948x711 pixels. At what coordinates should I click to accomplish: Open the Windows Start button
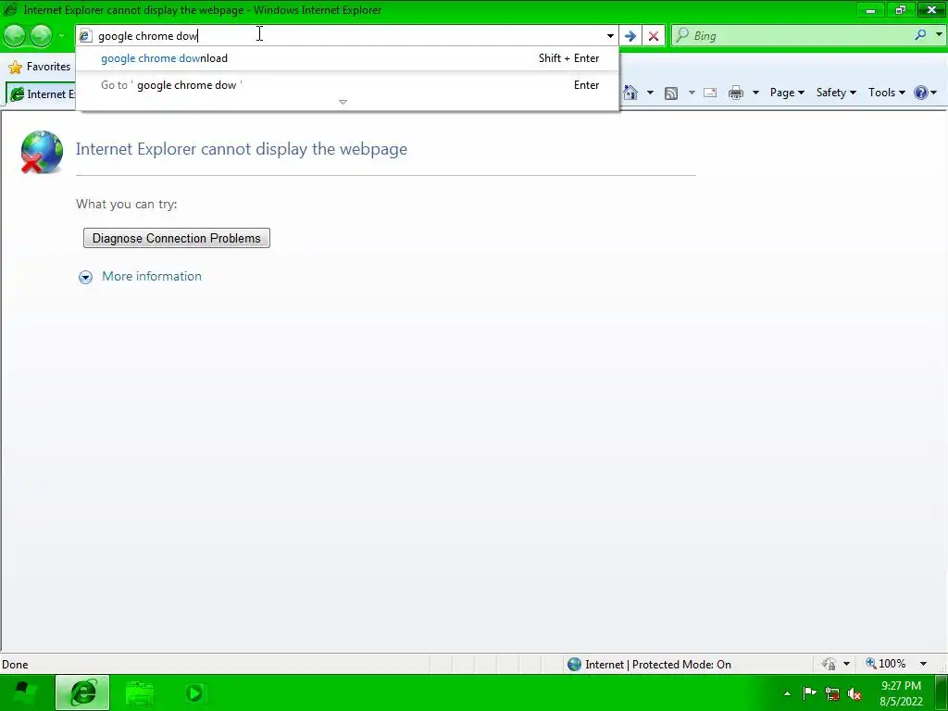coord(23,692)
